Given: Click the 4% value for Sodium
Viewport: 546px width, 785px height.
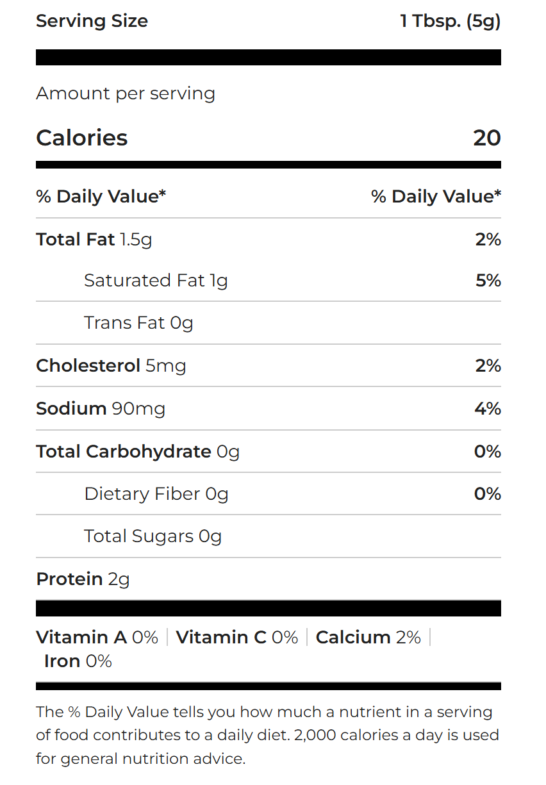Looking at the screenshot, I should (x=488, y=409).
